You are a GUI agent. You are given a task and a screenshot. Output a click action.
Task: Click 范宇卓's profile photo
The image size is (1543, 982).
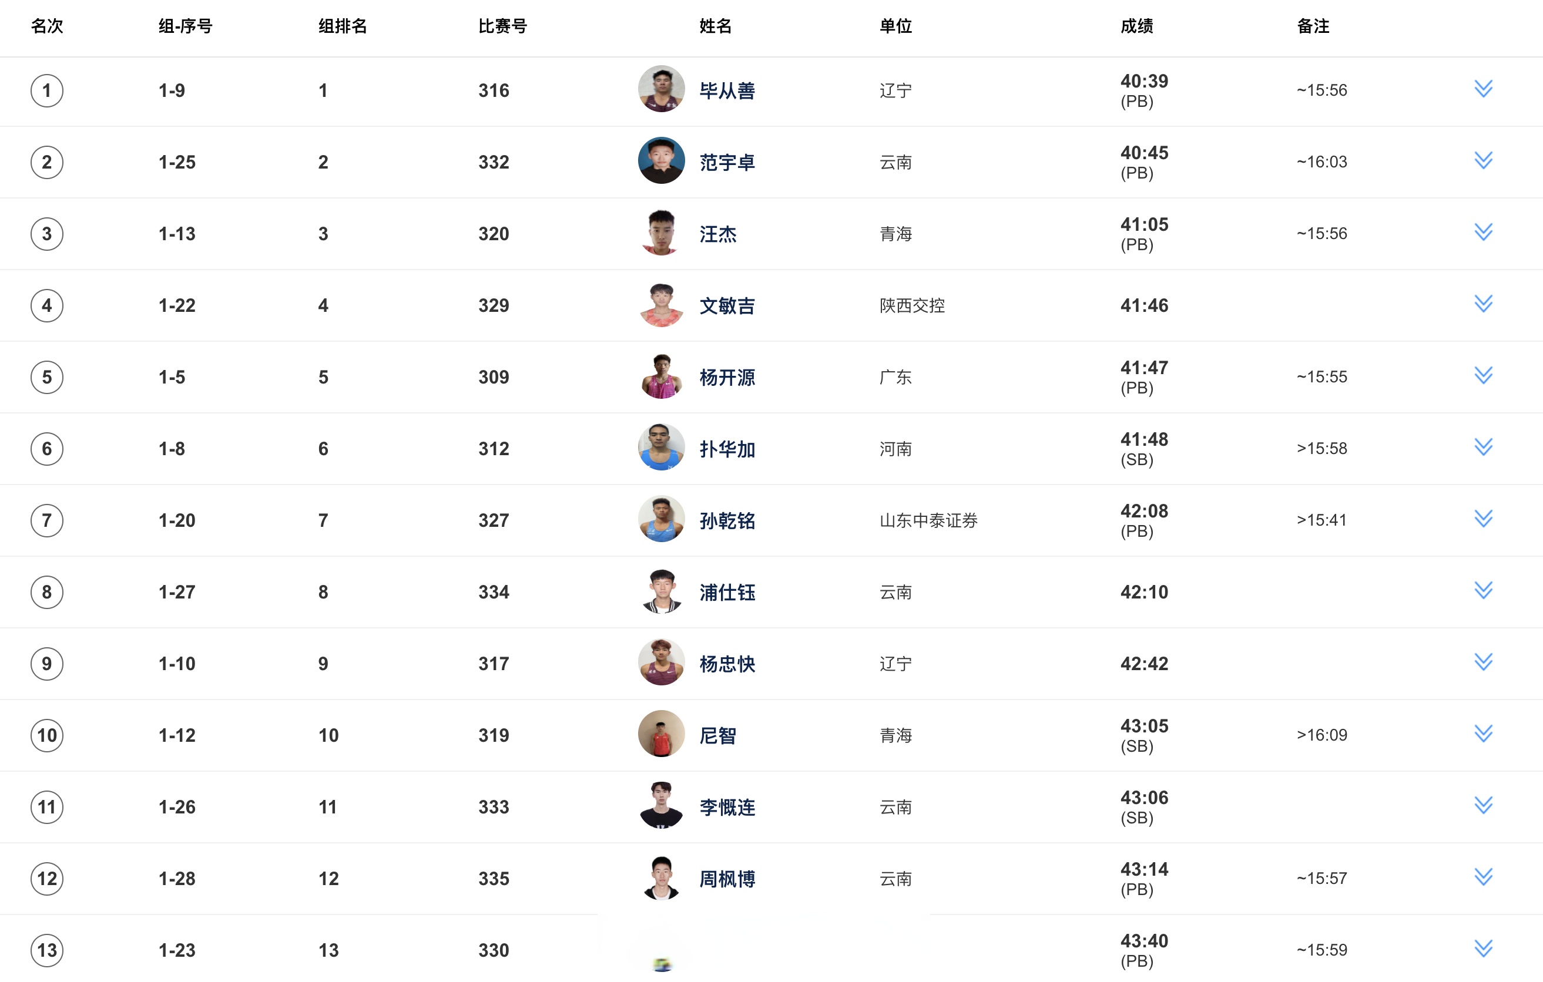(x=661, y=161)
